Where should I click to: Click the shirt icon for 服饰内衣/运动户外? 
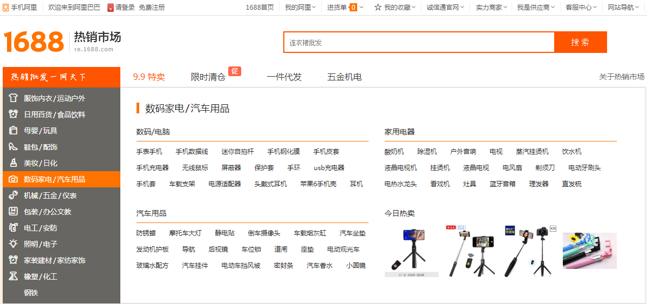point(13,98)
